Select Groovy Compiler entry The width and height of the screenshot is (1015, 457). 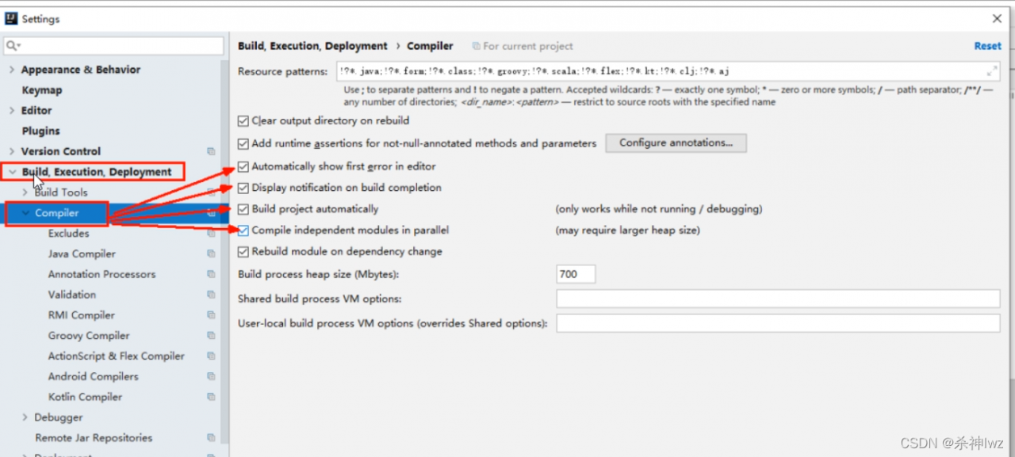click(x=89, y=336)
